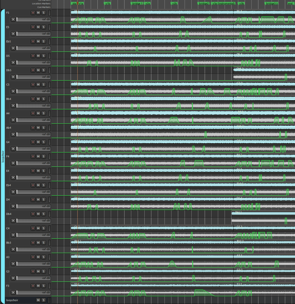Close the Eb4 automation lane
Viewport: 295px width, 304px height.
click(13, 192)
